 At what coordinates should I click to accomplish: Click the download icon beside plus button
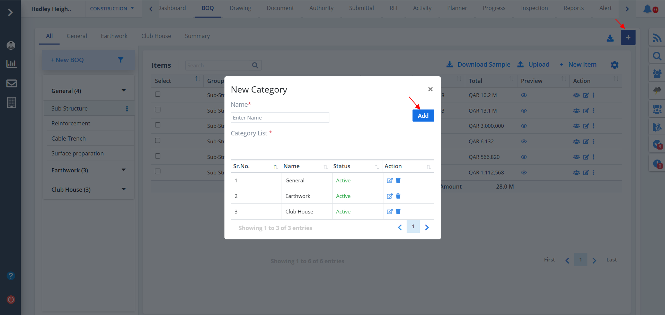click(610, 38)
